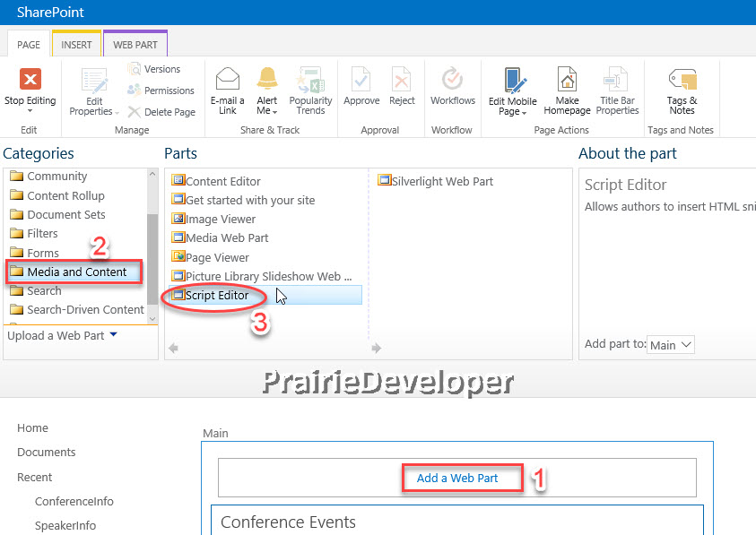Open the Recent navigation link

(x=34, y=477)
